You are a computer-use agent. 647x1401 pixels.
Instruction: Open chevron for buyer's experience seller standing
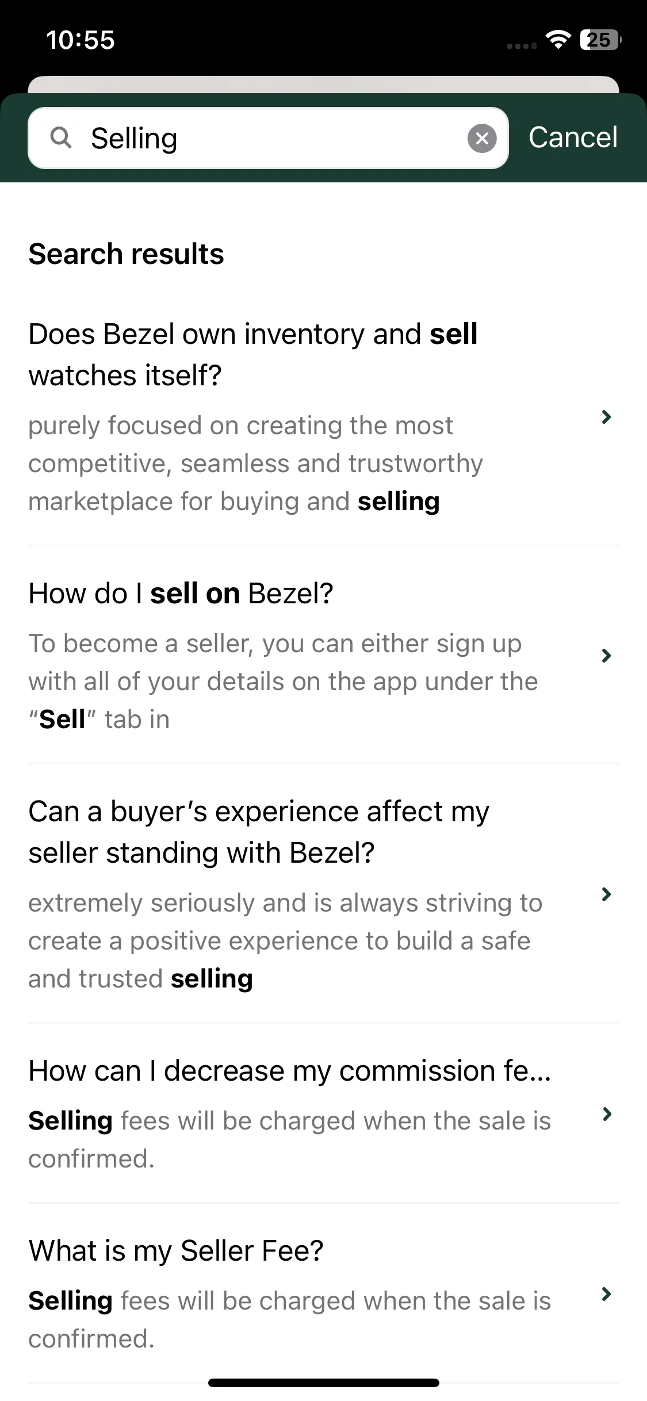pyautogui.click(x=606, y=894)
